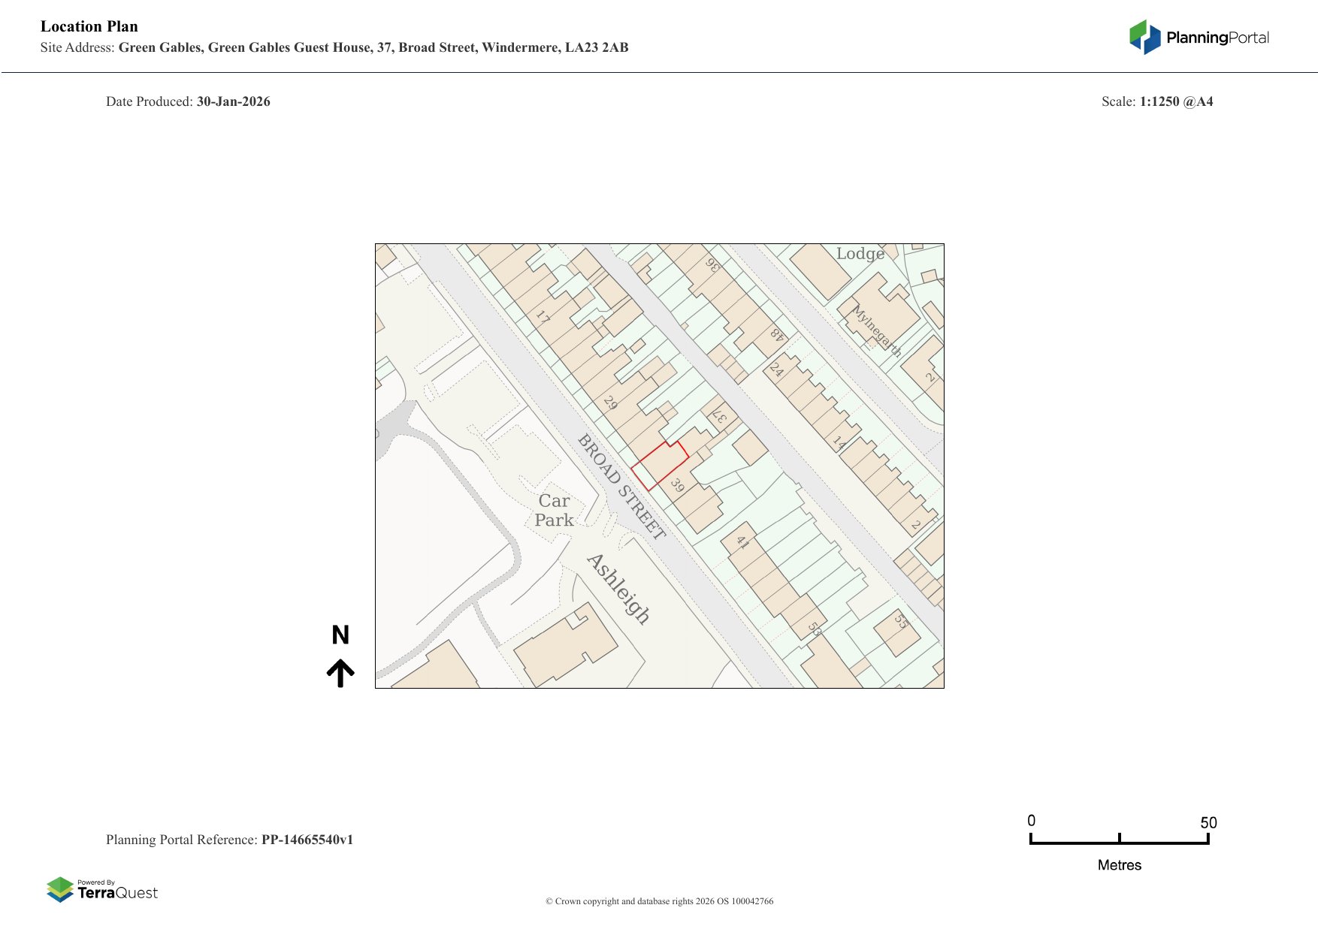Click the Location Plan heading
Image resolution: width=1318 pixels, height=932 pixels.
[89, 26]
